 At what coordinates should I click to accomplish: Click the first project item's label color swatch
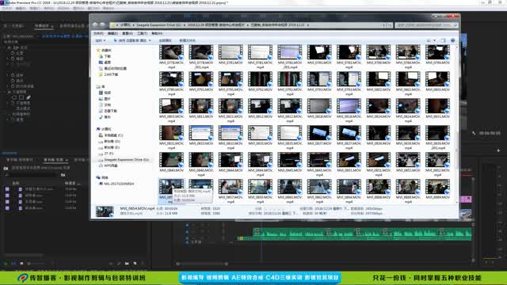pyautogui.click(x=7, y=188)
